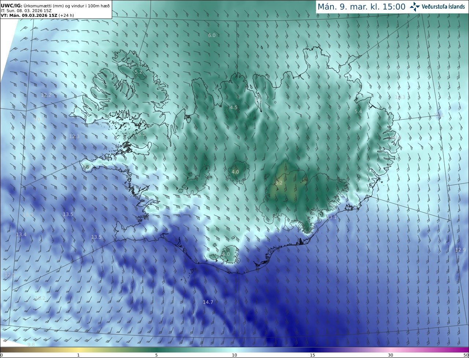
Task: Click the 'VT: Mán. 09.03.2026 15Z (+24 h)' line
Action: pos(37,15)
